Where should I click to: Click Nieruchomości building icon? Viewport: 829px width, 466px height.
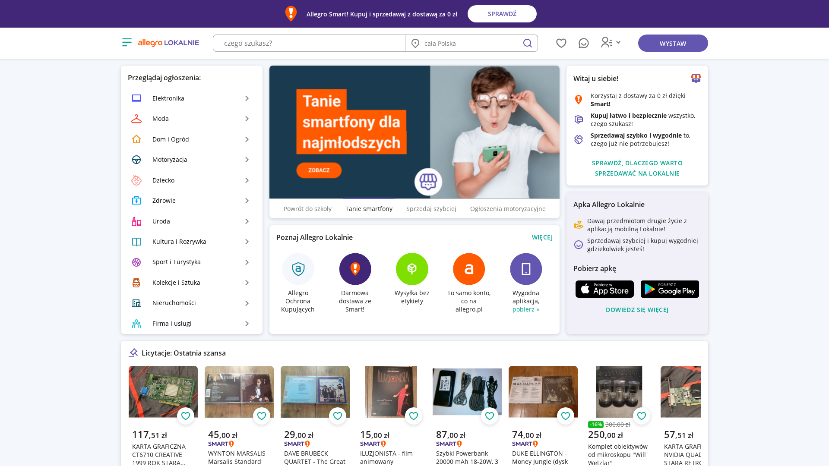pos(136,303)
